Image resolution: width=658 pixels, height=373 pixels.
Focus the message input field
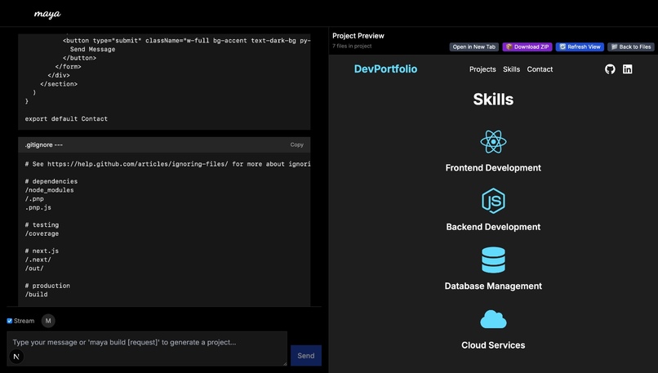tap(147, 349)
